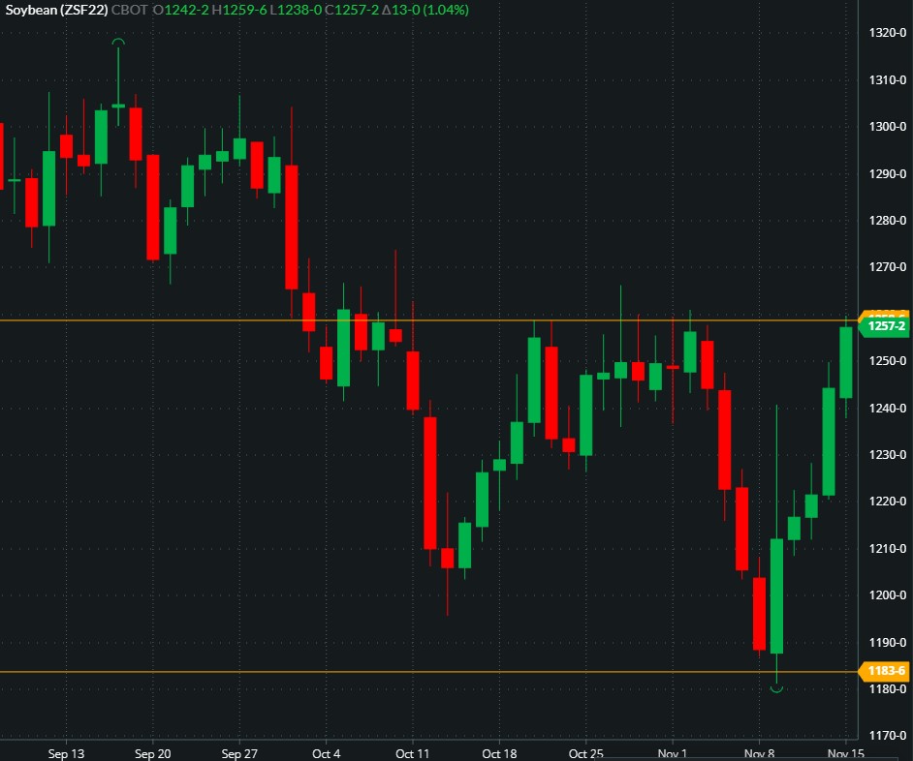Screen dimensions: 913x761
Task: Click the 1320-0 price axis label
Action: [888, 33]
